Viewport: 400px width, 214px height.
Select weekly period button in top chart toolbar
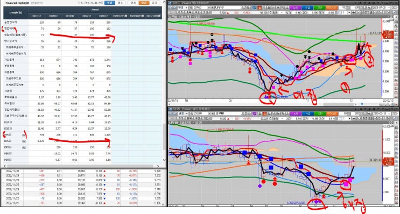pyautogui.click(x=264, y=8)
